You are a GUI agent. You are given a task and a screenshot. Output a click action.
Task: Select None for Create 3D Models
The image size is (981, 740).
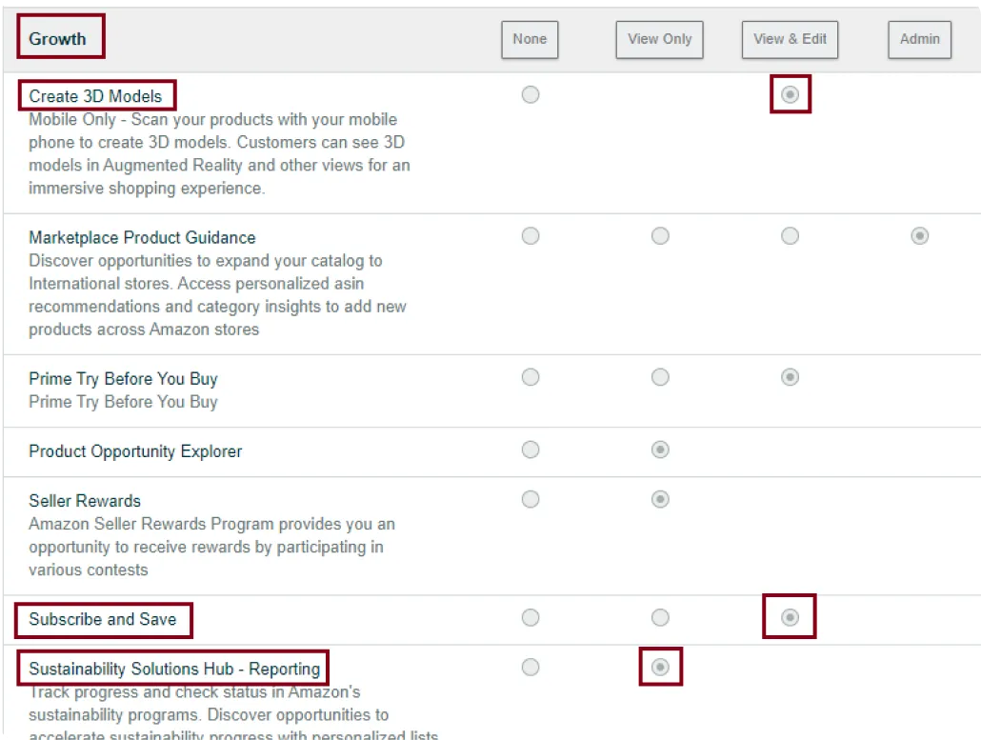point(530,94)
